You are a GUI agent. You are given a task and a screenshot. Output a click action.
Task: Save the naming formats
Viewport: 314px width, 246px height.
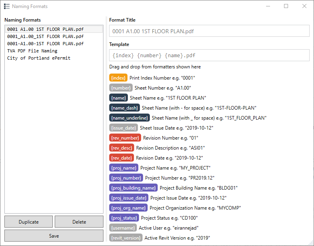[x=54, y=236]
